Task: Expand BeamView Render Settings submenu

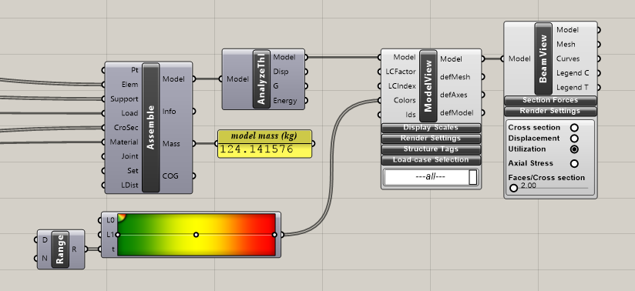Action: [550, 111]
